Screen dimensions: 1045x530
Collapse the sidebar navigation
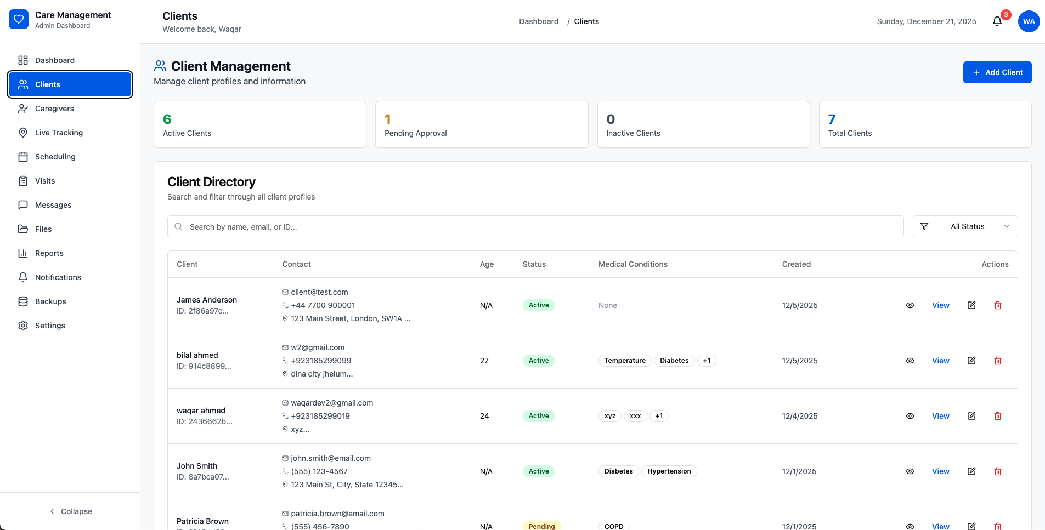(x=70, y=511)
